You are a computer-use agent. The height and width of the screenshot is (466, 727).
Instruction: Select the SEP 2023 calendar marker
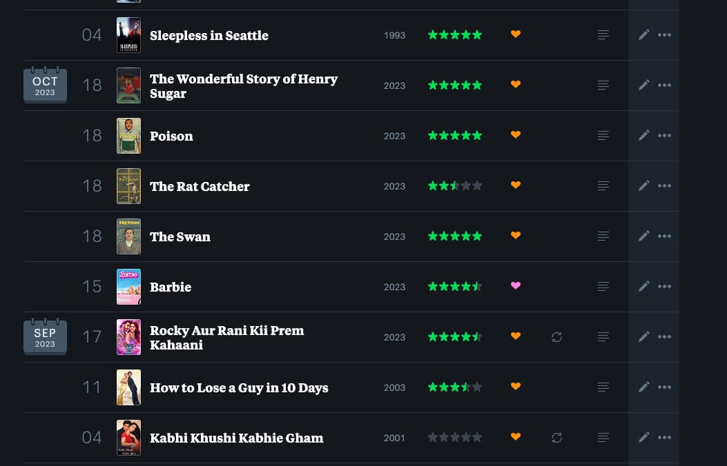pyautogui.click(x=45, y=337)
